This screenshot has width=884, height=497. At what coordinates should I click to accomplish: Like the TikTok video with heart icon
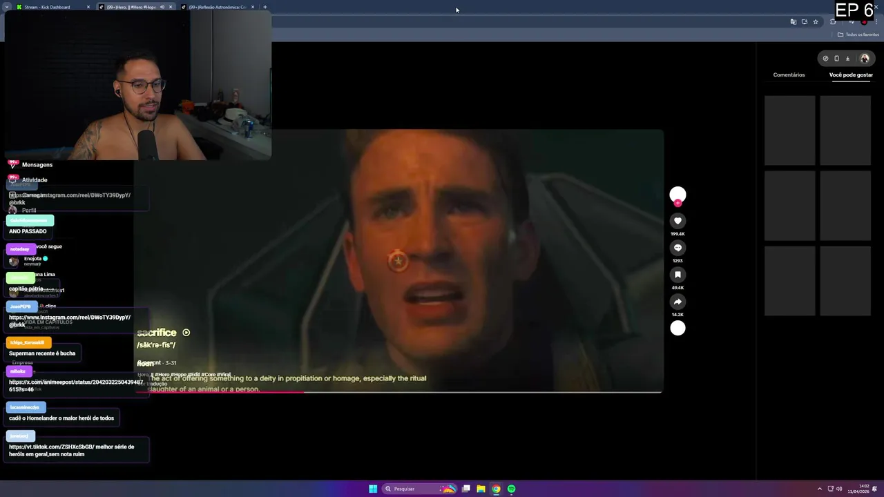click(x=678, y=221)
